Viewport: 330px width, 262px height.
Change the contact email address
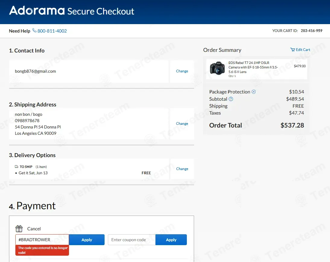point(182,71)
